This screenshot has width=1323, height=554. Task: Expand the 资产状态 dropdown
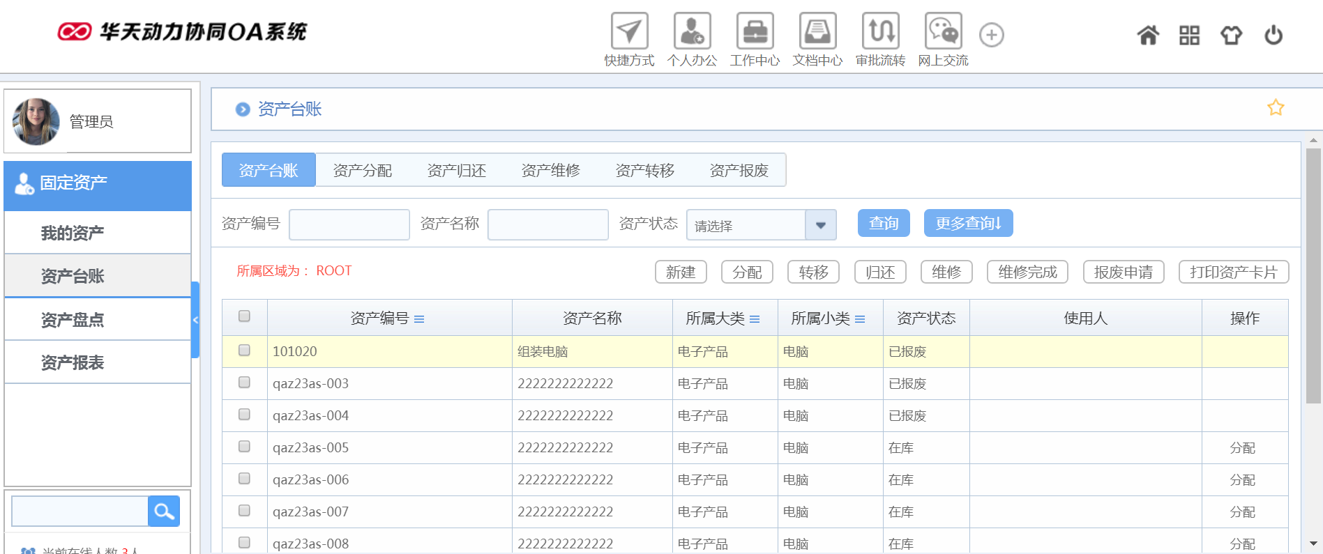click(820, 225)
